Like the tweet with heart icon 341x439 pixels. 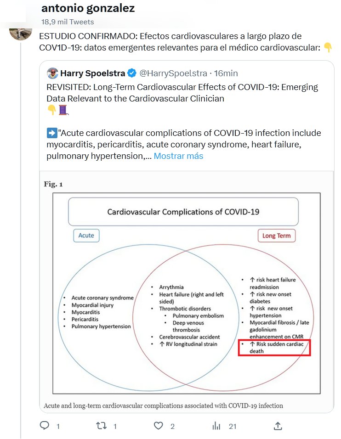tap(159, 426)
